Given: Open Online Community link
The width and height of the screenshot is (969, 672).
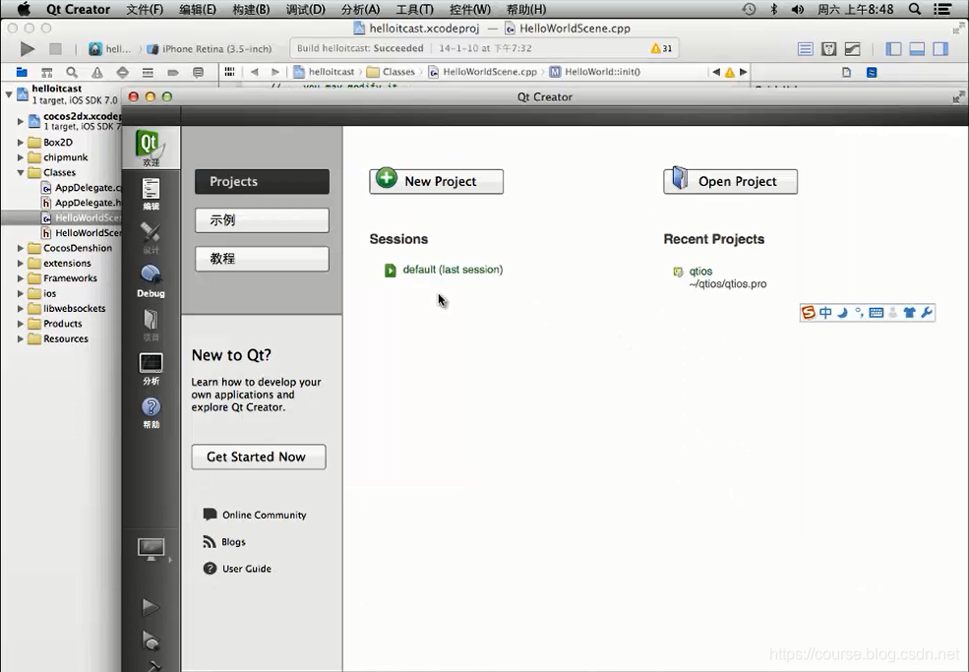Looking at the screenshot, I should [264, 515].
